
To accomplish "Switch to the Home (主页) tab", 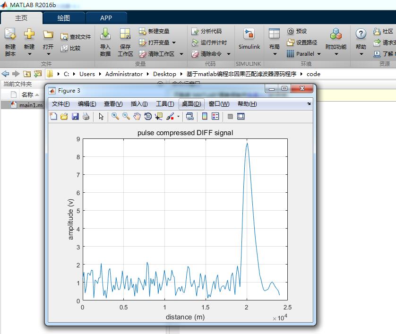I will pyautogui.click(x=21, y=18).
